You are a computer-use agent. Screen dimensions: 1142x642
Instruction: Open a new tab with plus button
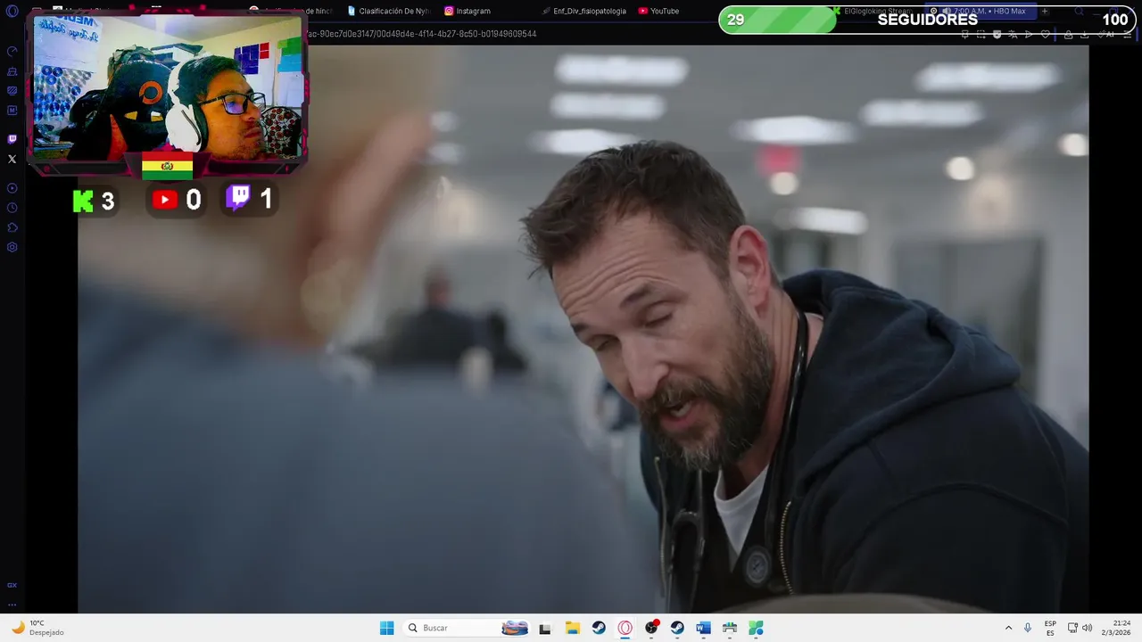coord(1045,11)
